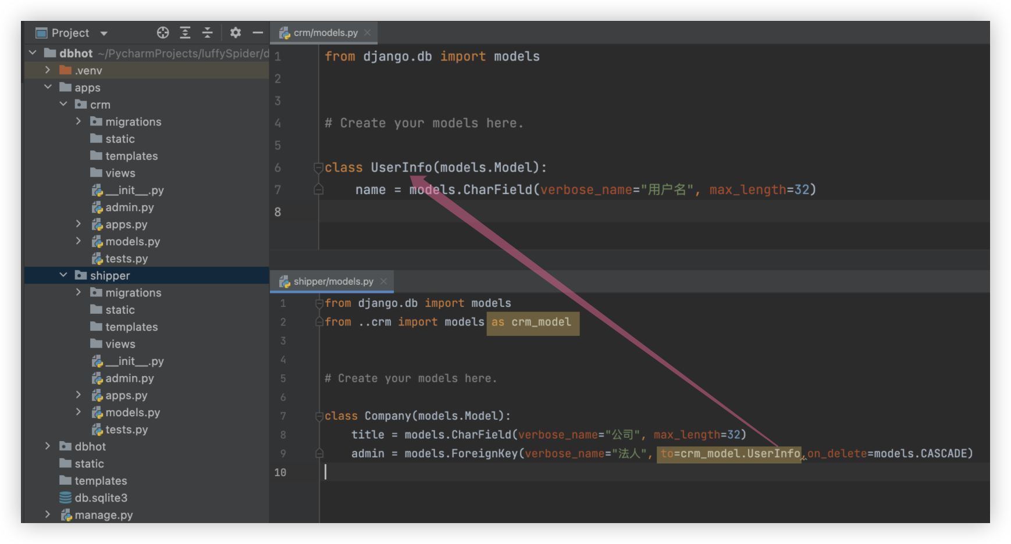
Task: Click the db.sqlite3 database file icon
Action: tap(66, 498)
